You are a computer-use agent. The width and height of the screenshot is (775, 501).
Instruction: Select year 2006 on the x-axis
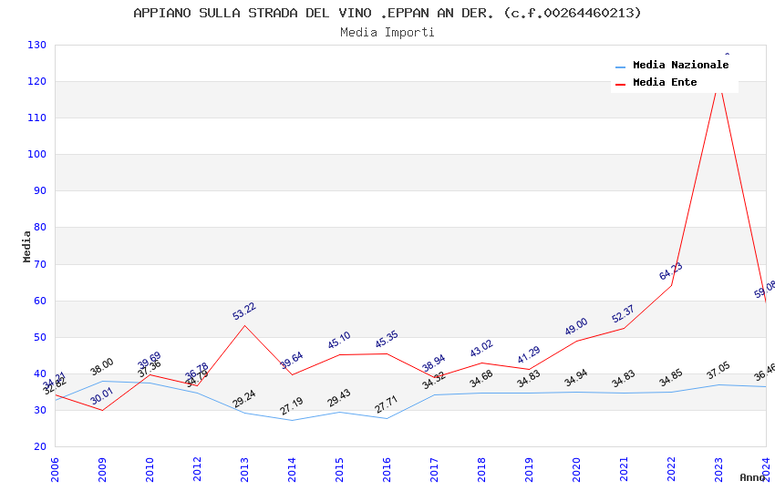coord(55,469)
